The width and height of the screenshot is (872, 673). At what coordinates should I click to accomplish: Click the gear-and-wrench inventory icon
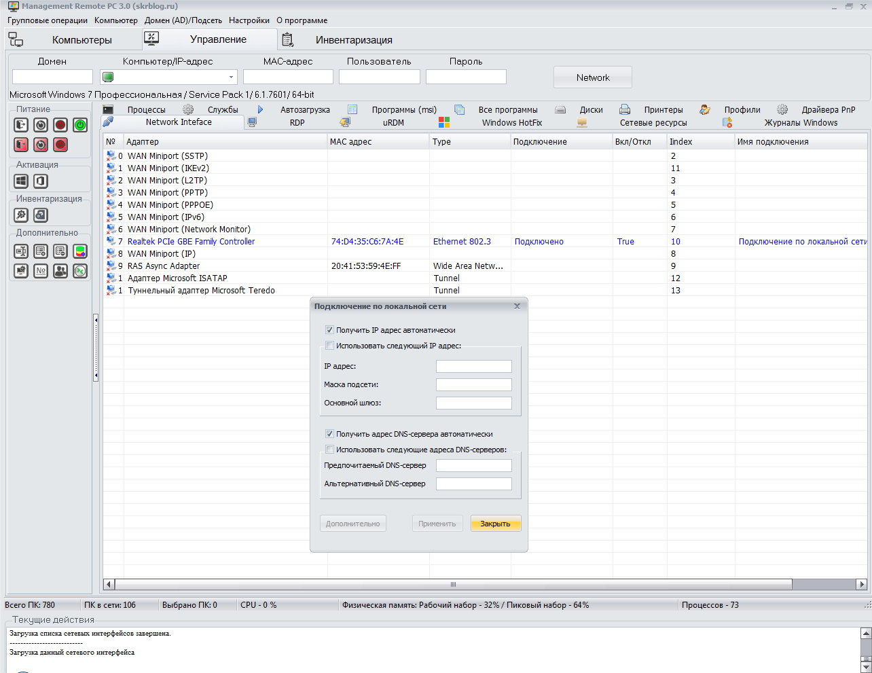[21, 215]
